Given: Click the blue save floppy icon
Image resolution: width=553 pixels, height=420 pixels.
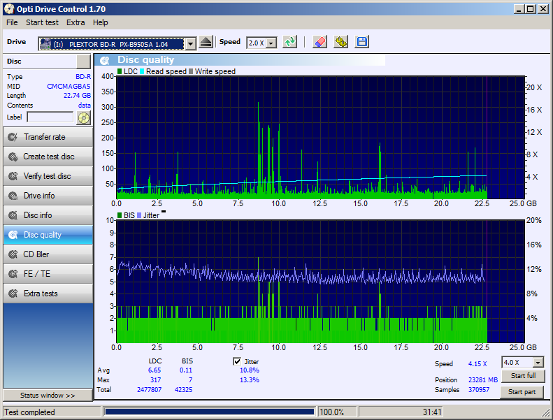Looking at the screenshot, I should click(362, 42).
